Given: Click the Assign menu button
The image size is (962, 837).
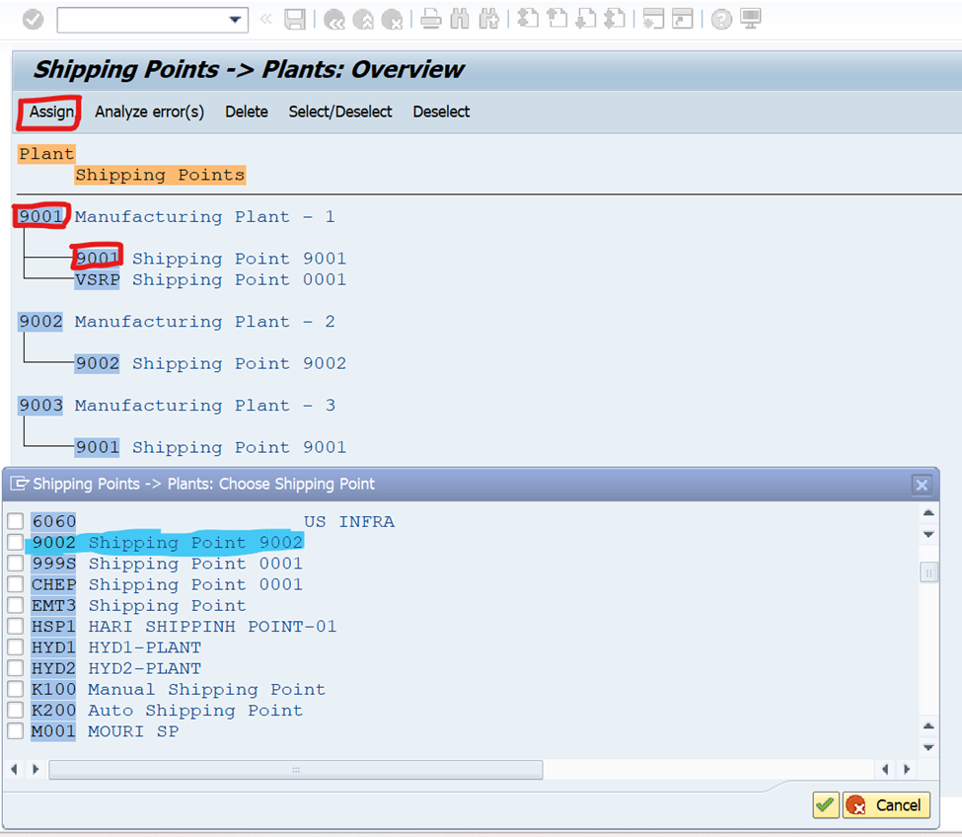Looking at the screenshot, I should (51, 113).
